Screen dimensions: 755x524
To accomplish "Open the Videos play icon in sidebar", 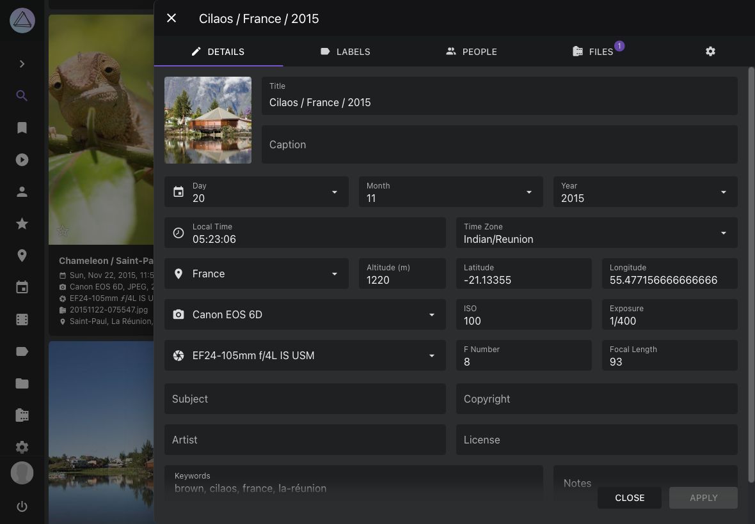I will 22,160.
